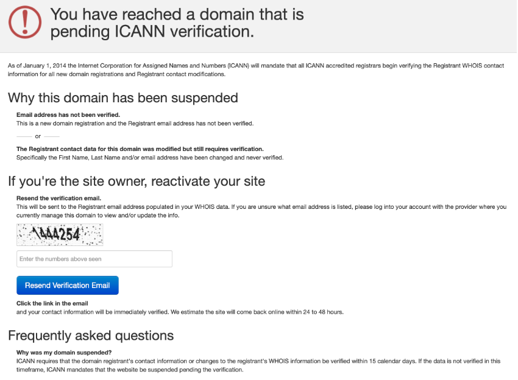The image size is (518, 380).
Task: Select the "reactivate your site" heading
Action: [136, 181]
